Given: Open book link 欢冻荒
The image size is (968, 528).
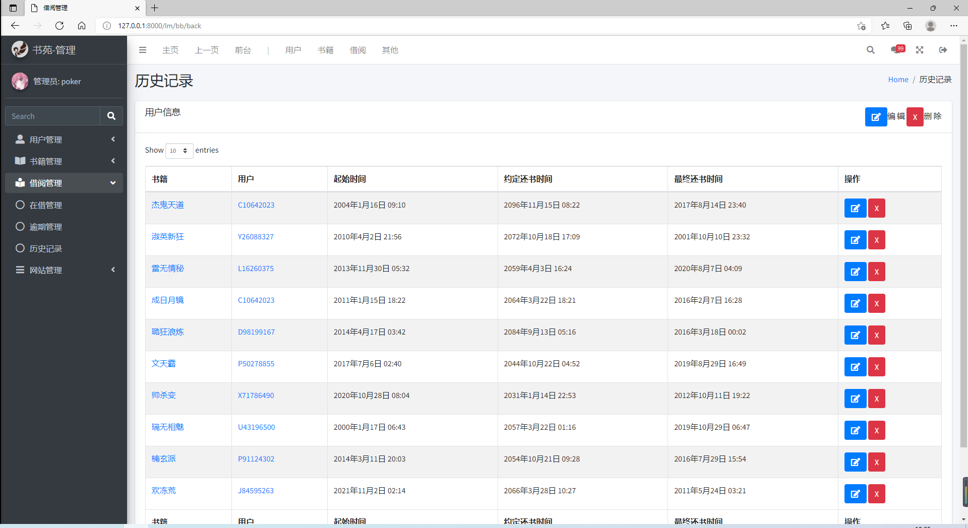Looking at the screenshot, I should [x=164, y=491].
